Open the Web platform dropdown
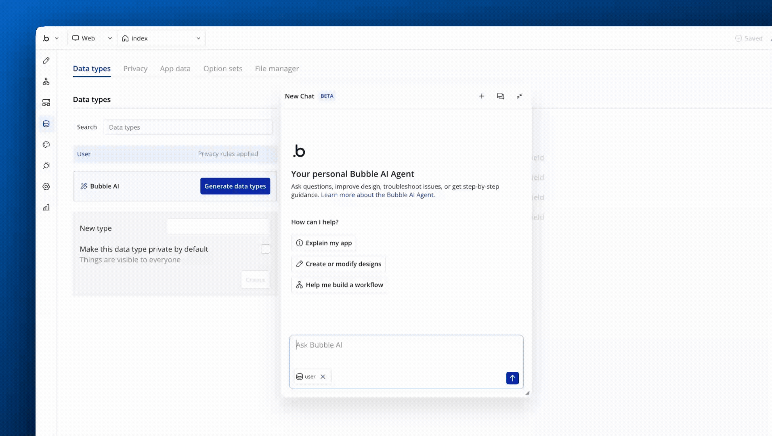The height and width of the screenshot is (436, 772). 92,38
